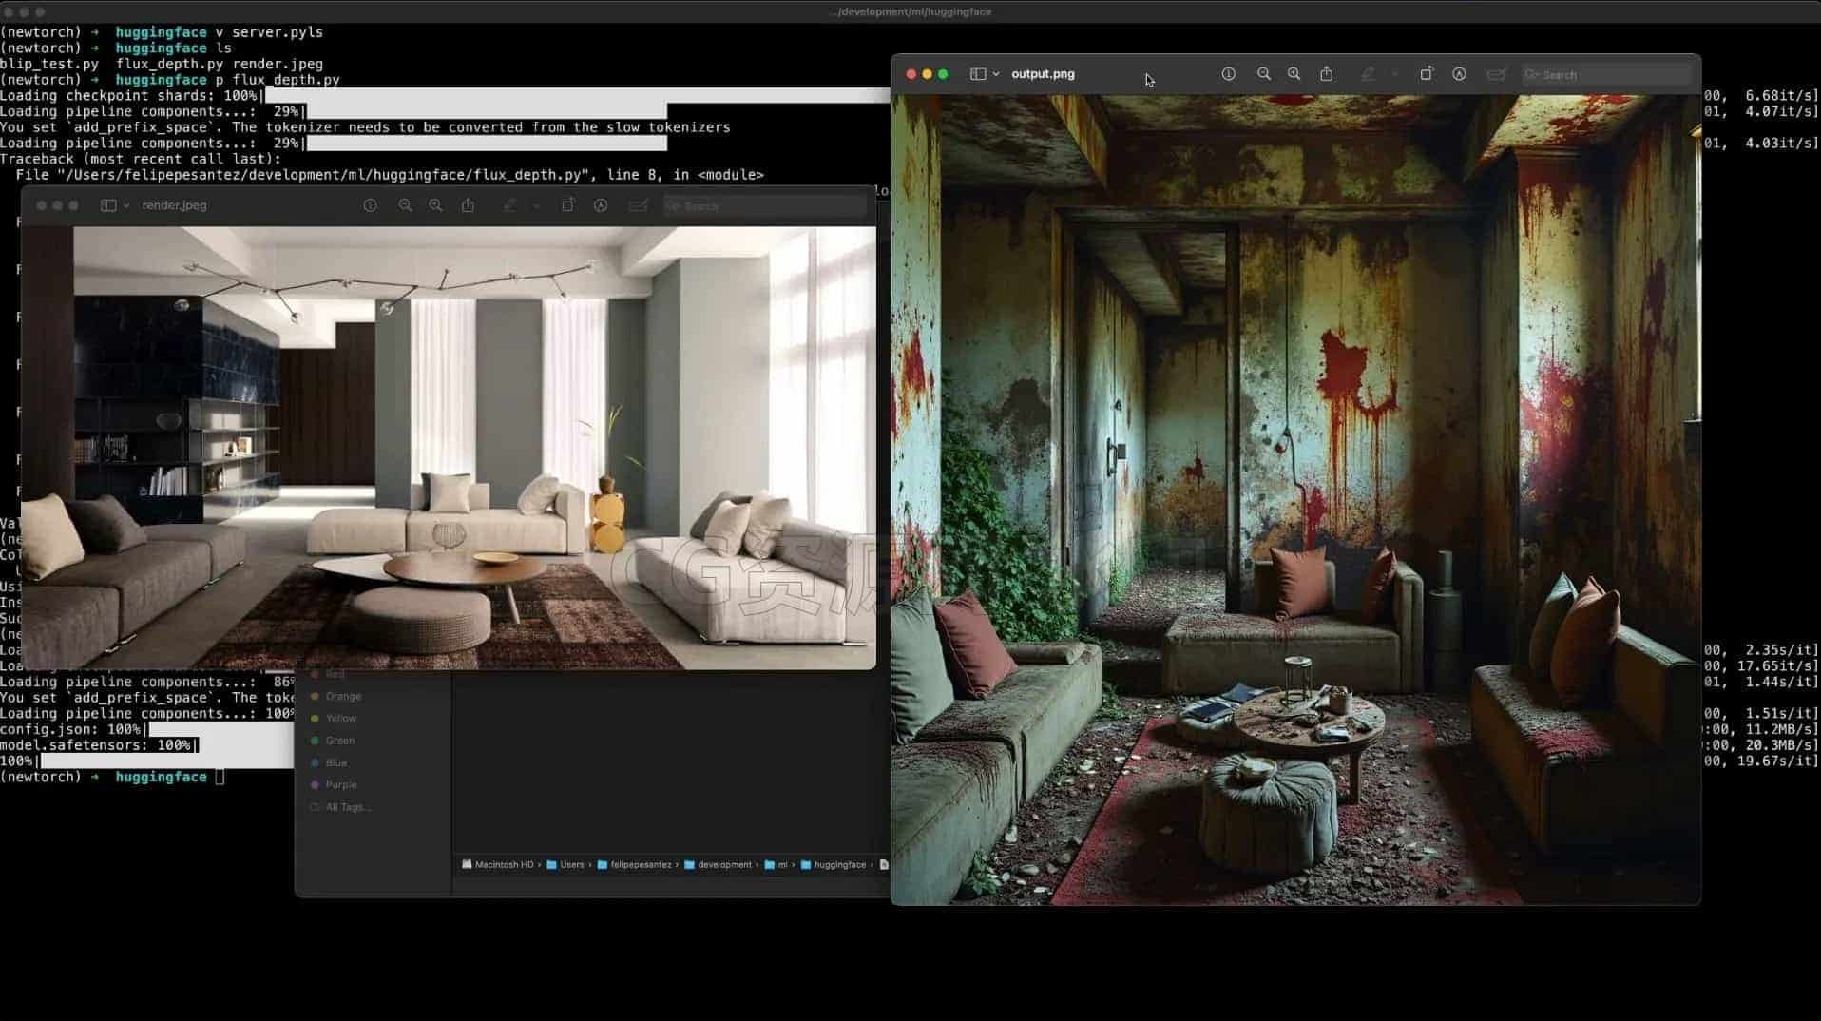Viewport: 1821px width, 1021px height.
Task: Zoom in on render.jpeg image
Action: (435, 205)
